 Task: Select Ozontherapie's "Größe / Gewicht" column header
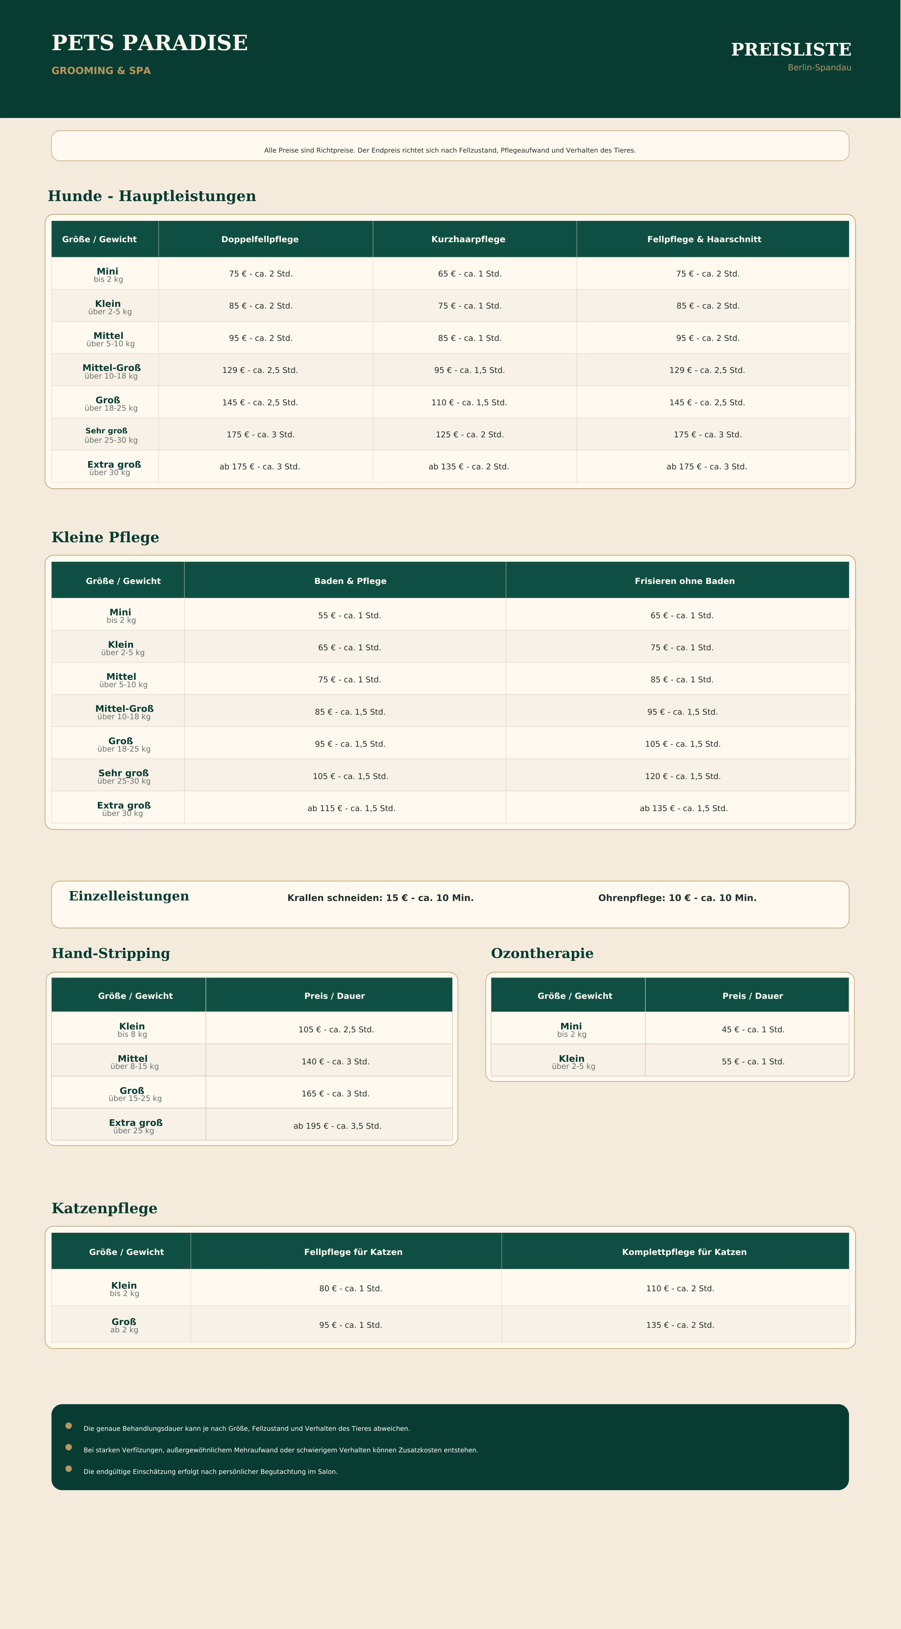point(574,996)
